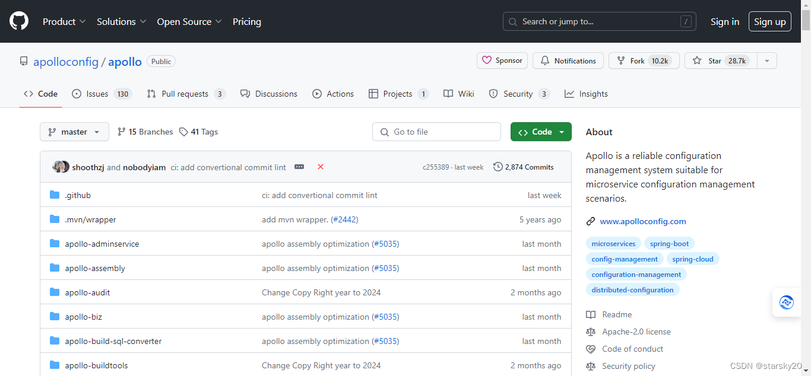Viewport: 811px width, 376px height.
Task: Open the Insights tab
Action: pyautogui.click(x=586, y=94)
